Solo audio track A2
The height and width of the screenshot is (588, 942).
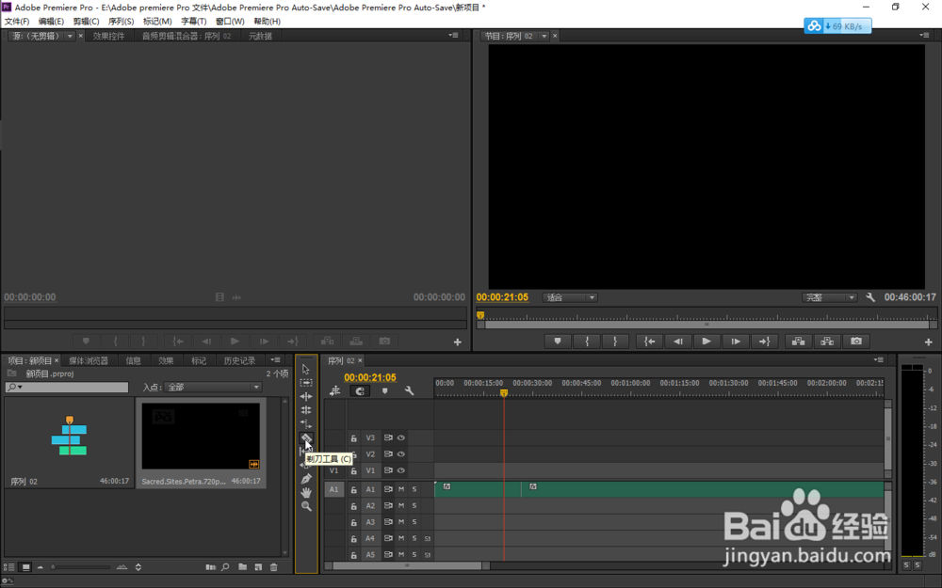coord(414,505)
